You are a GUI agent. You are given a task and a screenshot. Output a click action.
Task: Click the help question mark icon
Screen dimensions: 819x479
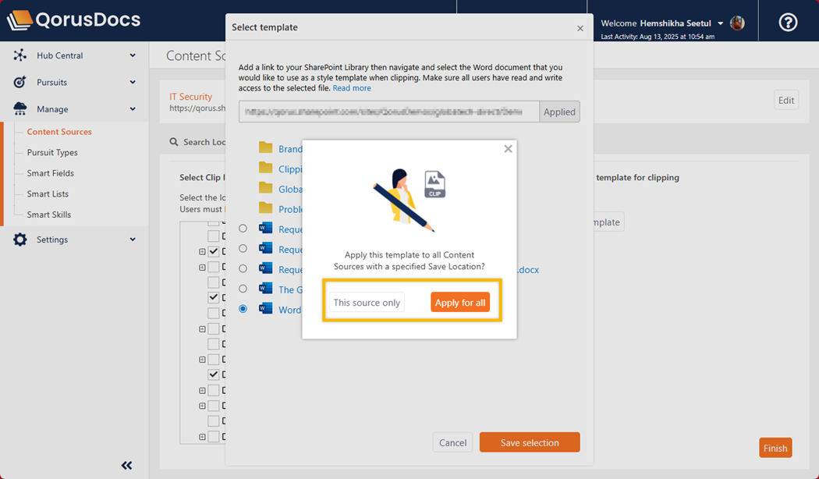coord(788,22)
